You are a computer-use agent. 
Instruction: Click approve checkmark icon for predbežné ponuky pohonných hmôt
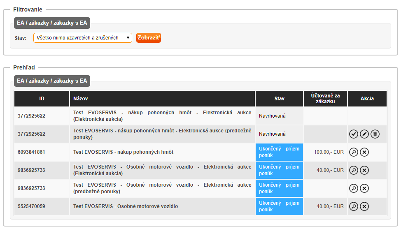[353, 134]
